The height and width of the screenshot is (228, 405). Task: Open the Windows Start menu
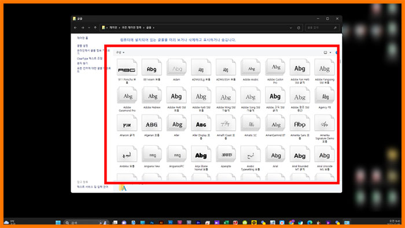[x=58, y=223]
